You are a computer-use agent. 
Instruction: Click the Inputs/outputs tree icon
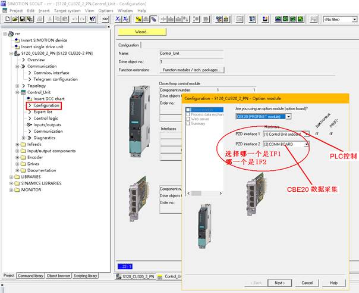pos(29,124)
